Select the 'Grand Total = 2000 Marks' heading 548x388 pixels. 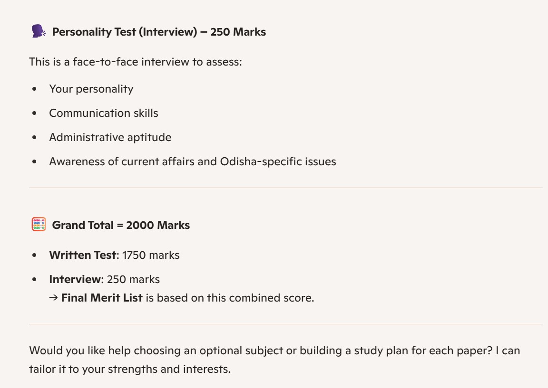pyautogui.click(x=121, y=225)
